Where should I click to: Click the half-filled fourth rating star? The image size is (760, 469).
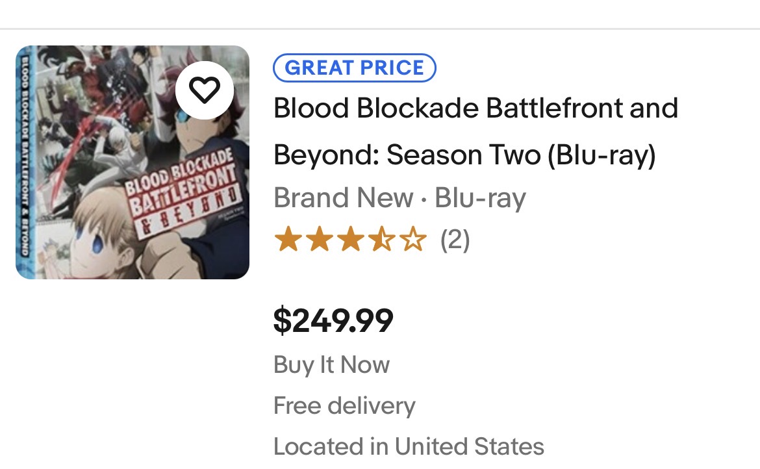382,239
